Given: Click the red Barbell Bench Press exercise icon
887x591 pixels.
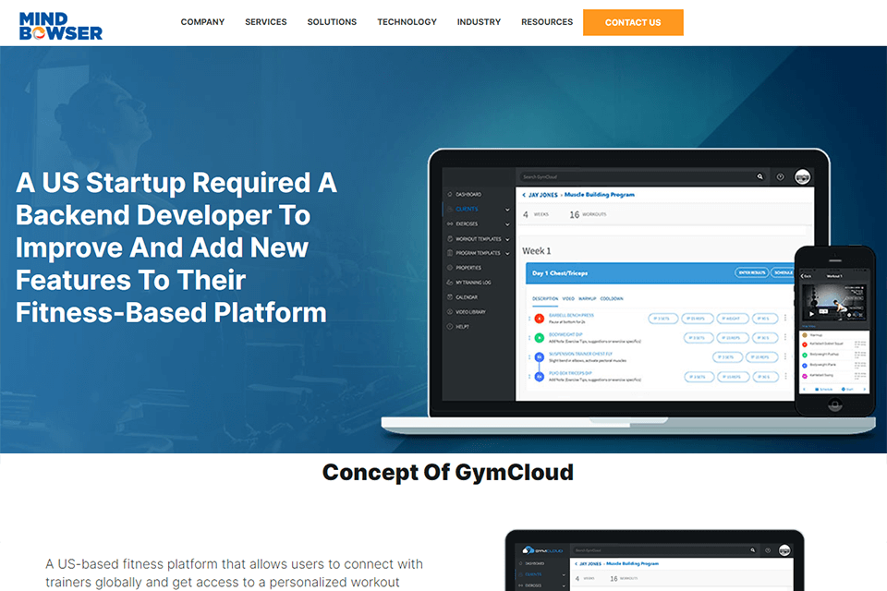Looking at the screenshot, I should point(539,319).
